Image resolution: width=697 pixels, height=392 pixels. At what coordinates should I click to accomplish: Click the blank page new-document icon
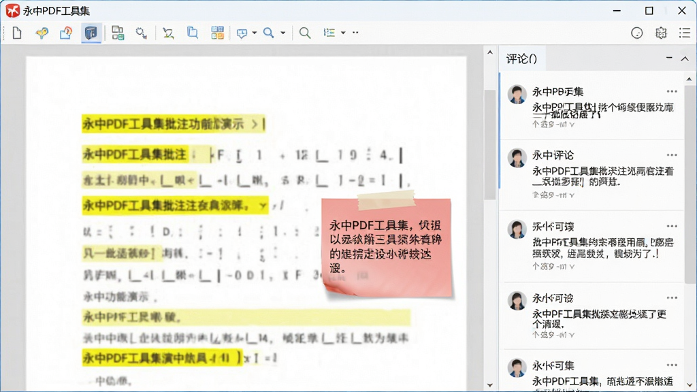(x=17, y=33)
